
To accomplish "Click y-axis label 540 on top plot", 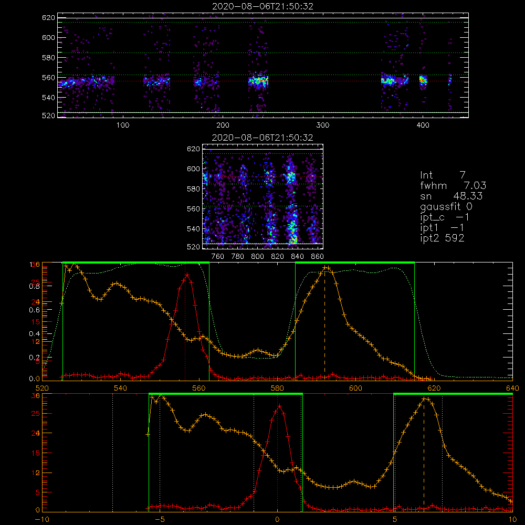I will click(48, 98).
